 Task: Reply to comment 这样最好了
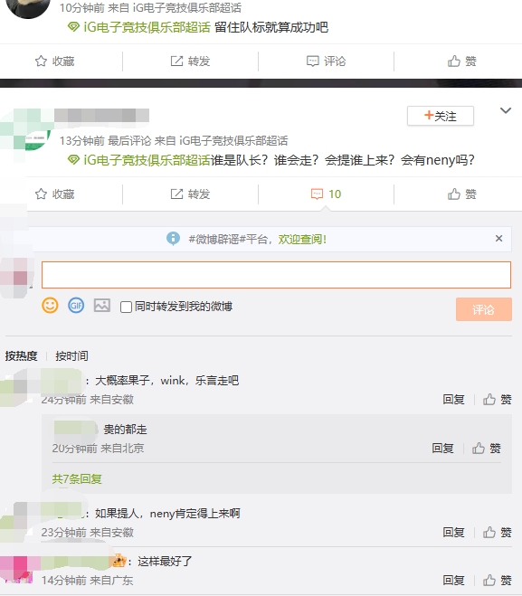tap(453, 581)
